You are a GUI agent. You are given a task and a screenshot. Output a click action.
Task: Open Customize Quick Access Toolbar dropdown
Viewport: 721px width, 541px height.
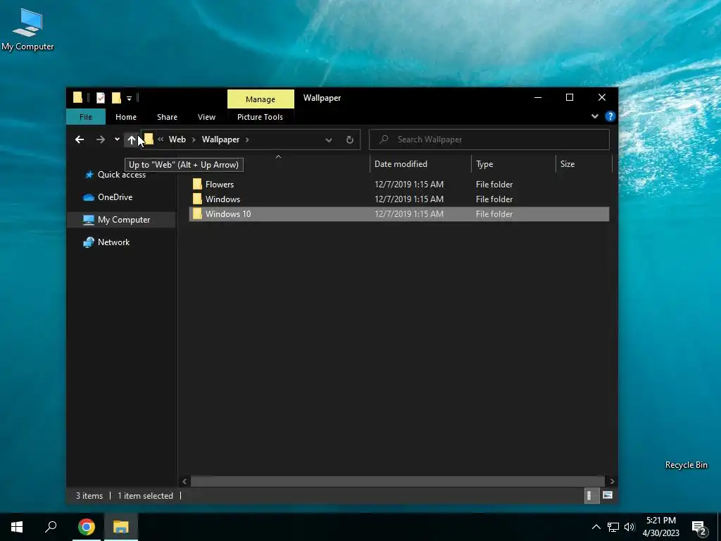tap(130, 98)
